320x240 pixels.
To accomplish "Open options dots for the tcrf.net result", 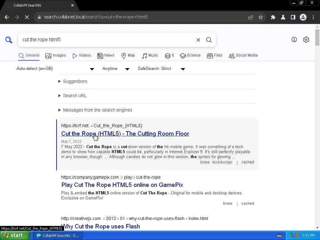I will pos(237,162).
